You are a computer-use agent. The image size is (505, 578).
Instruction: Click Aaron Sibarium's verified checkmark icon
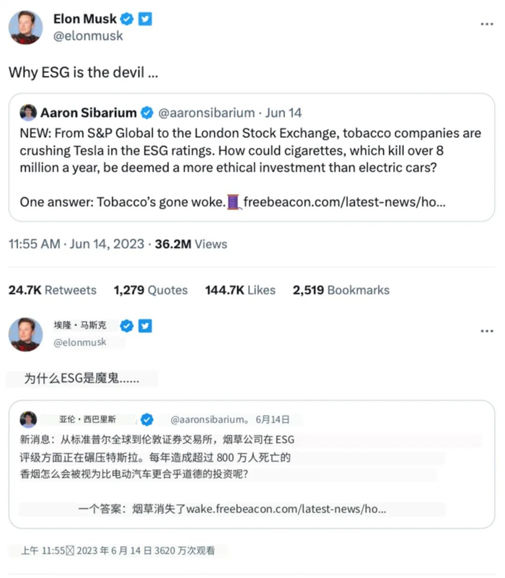pos(147,113)
